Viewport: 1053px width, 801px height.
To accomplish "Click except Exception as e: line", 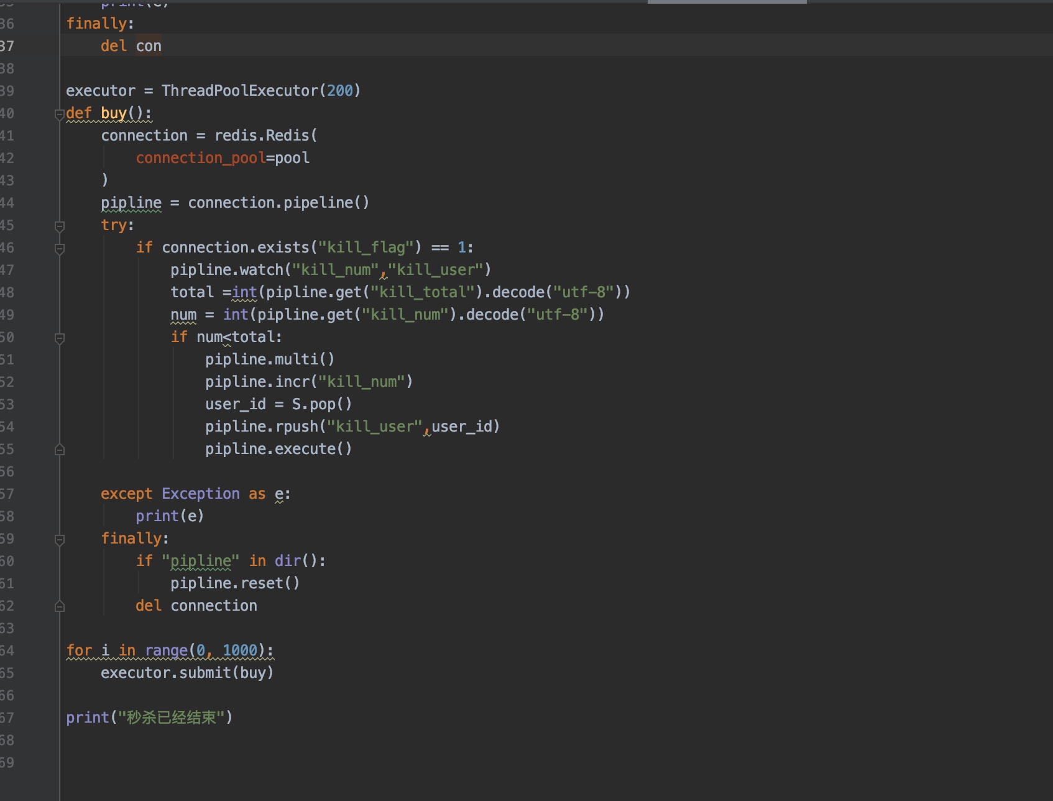I will [196, 494].
